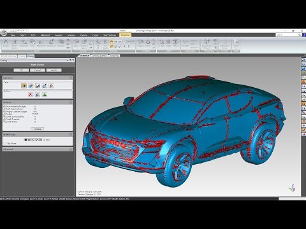Select the Sculpt tool
Screen dimensions: 306x229
(161, 43)
